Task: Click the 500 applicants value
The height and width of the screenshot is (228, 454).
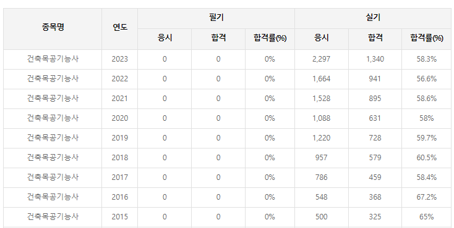Action: coord(322,217)
